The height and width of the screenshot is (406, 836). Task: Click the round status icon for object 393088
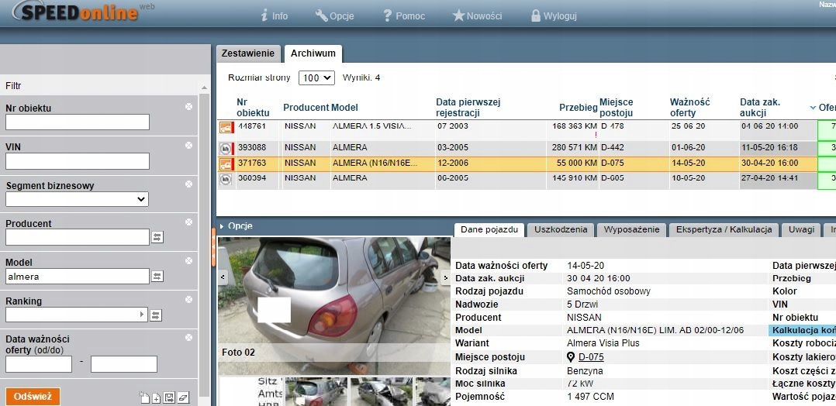(226, 147)
